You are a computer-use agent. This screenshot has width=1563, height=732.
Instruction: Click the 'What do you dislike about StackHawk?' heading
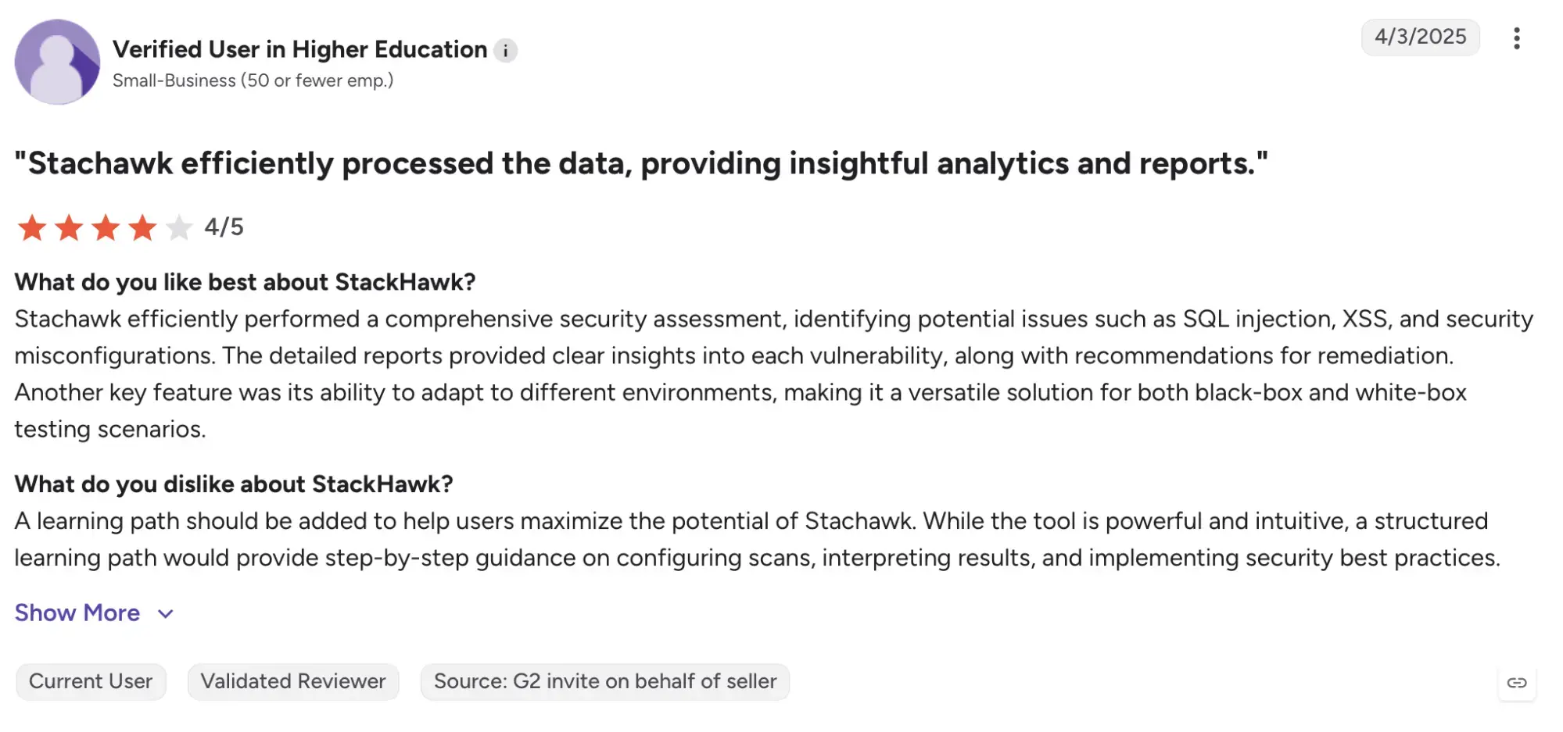(x=234, y=484)
